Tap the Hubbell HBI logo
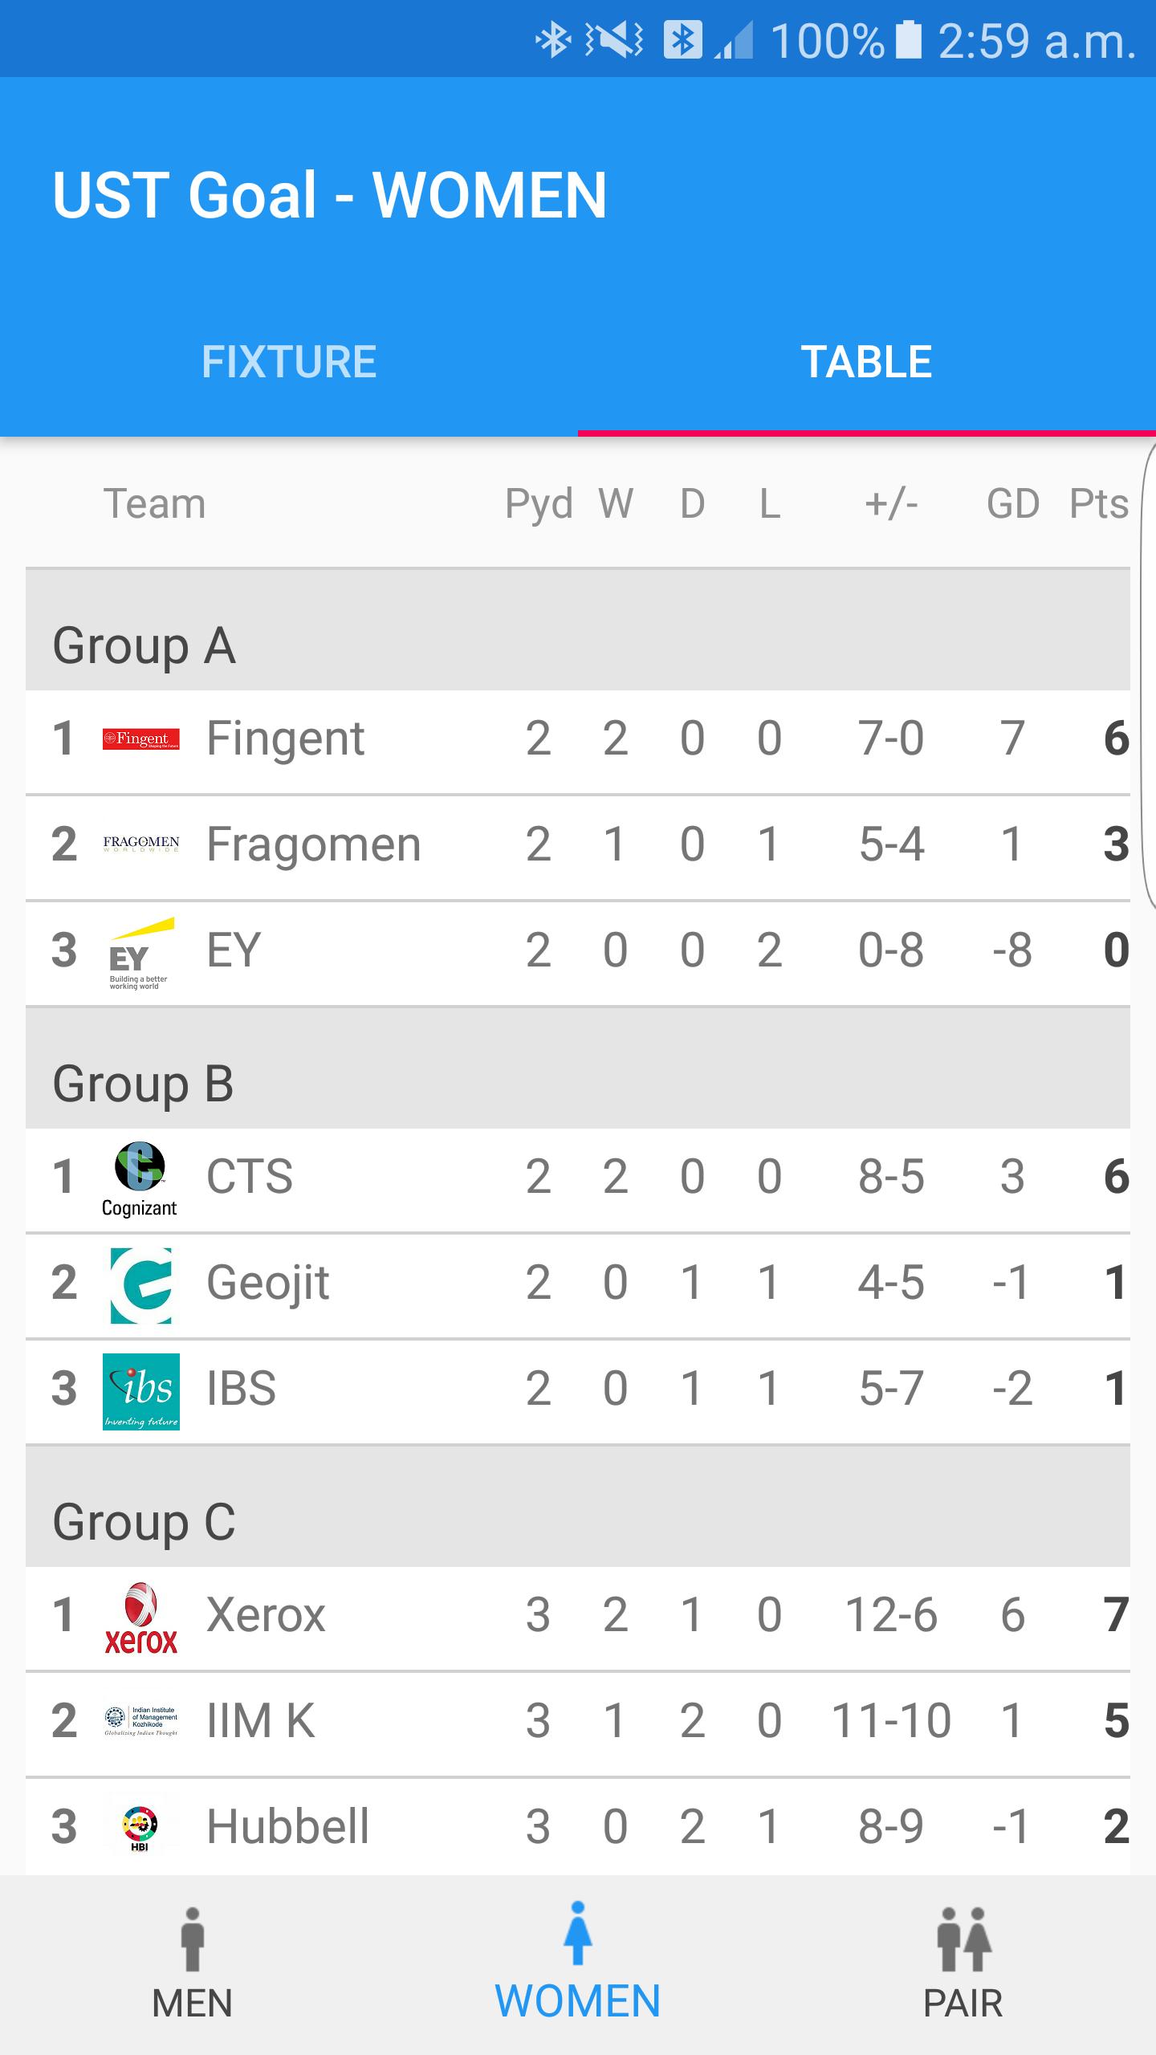1156x2055 pixels. coord(140,1829)
